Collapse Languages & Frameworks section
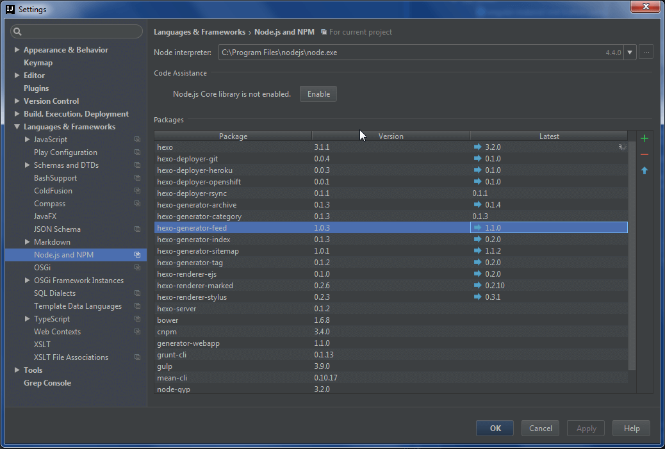Viewport: 665px width, 449px height. 17,126
